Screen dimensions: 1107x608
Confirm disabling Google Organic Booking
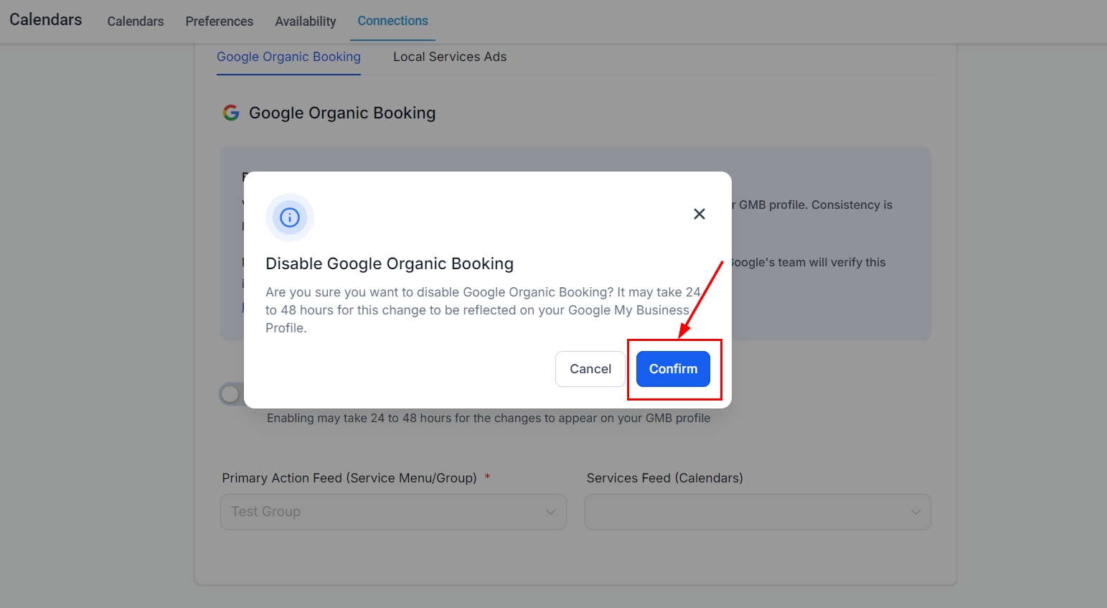tap(673, 369)
